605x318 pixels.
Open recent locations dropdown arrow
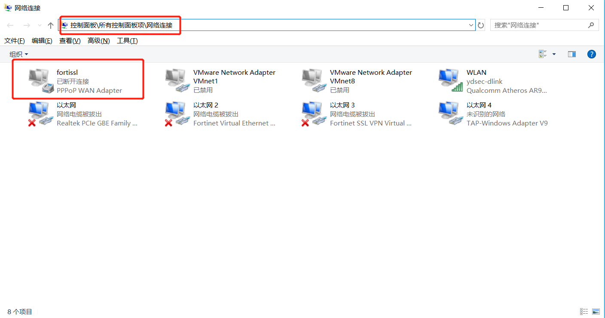(x=40, y=26)
